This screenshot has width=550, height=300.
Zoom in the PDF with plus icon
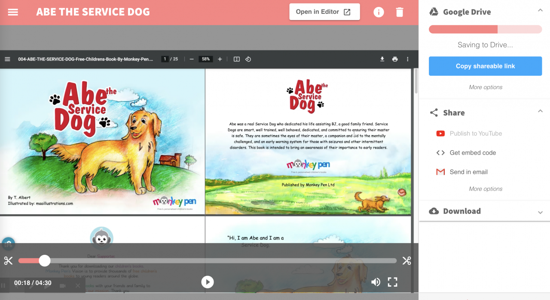220,59
